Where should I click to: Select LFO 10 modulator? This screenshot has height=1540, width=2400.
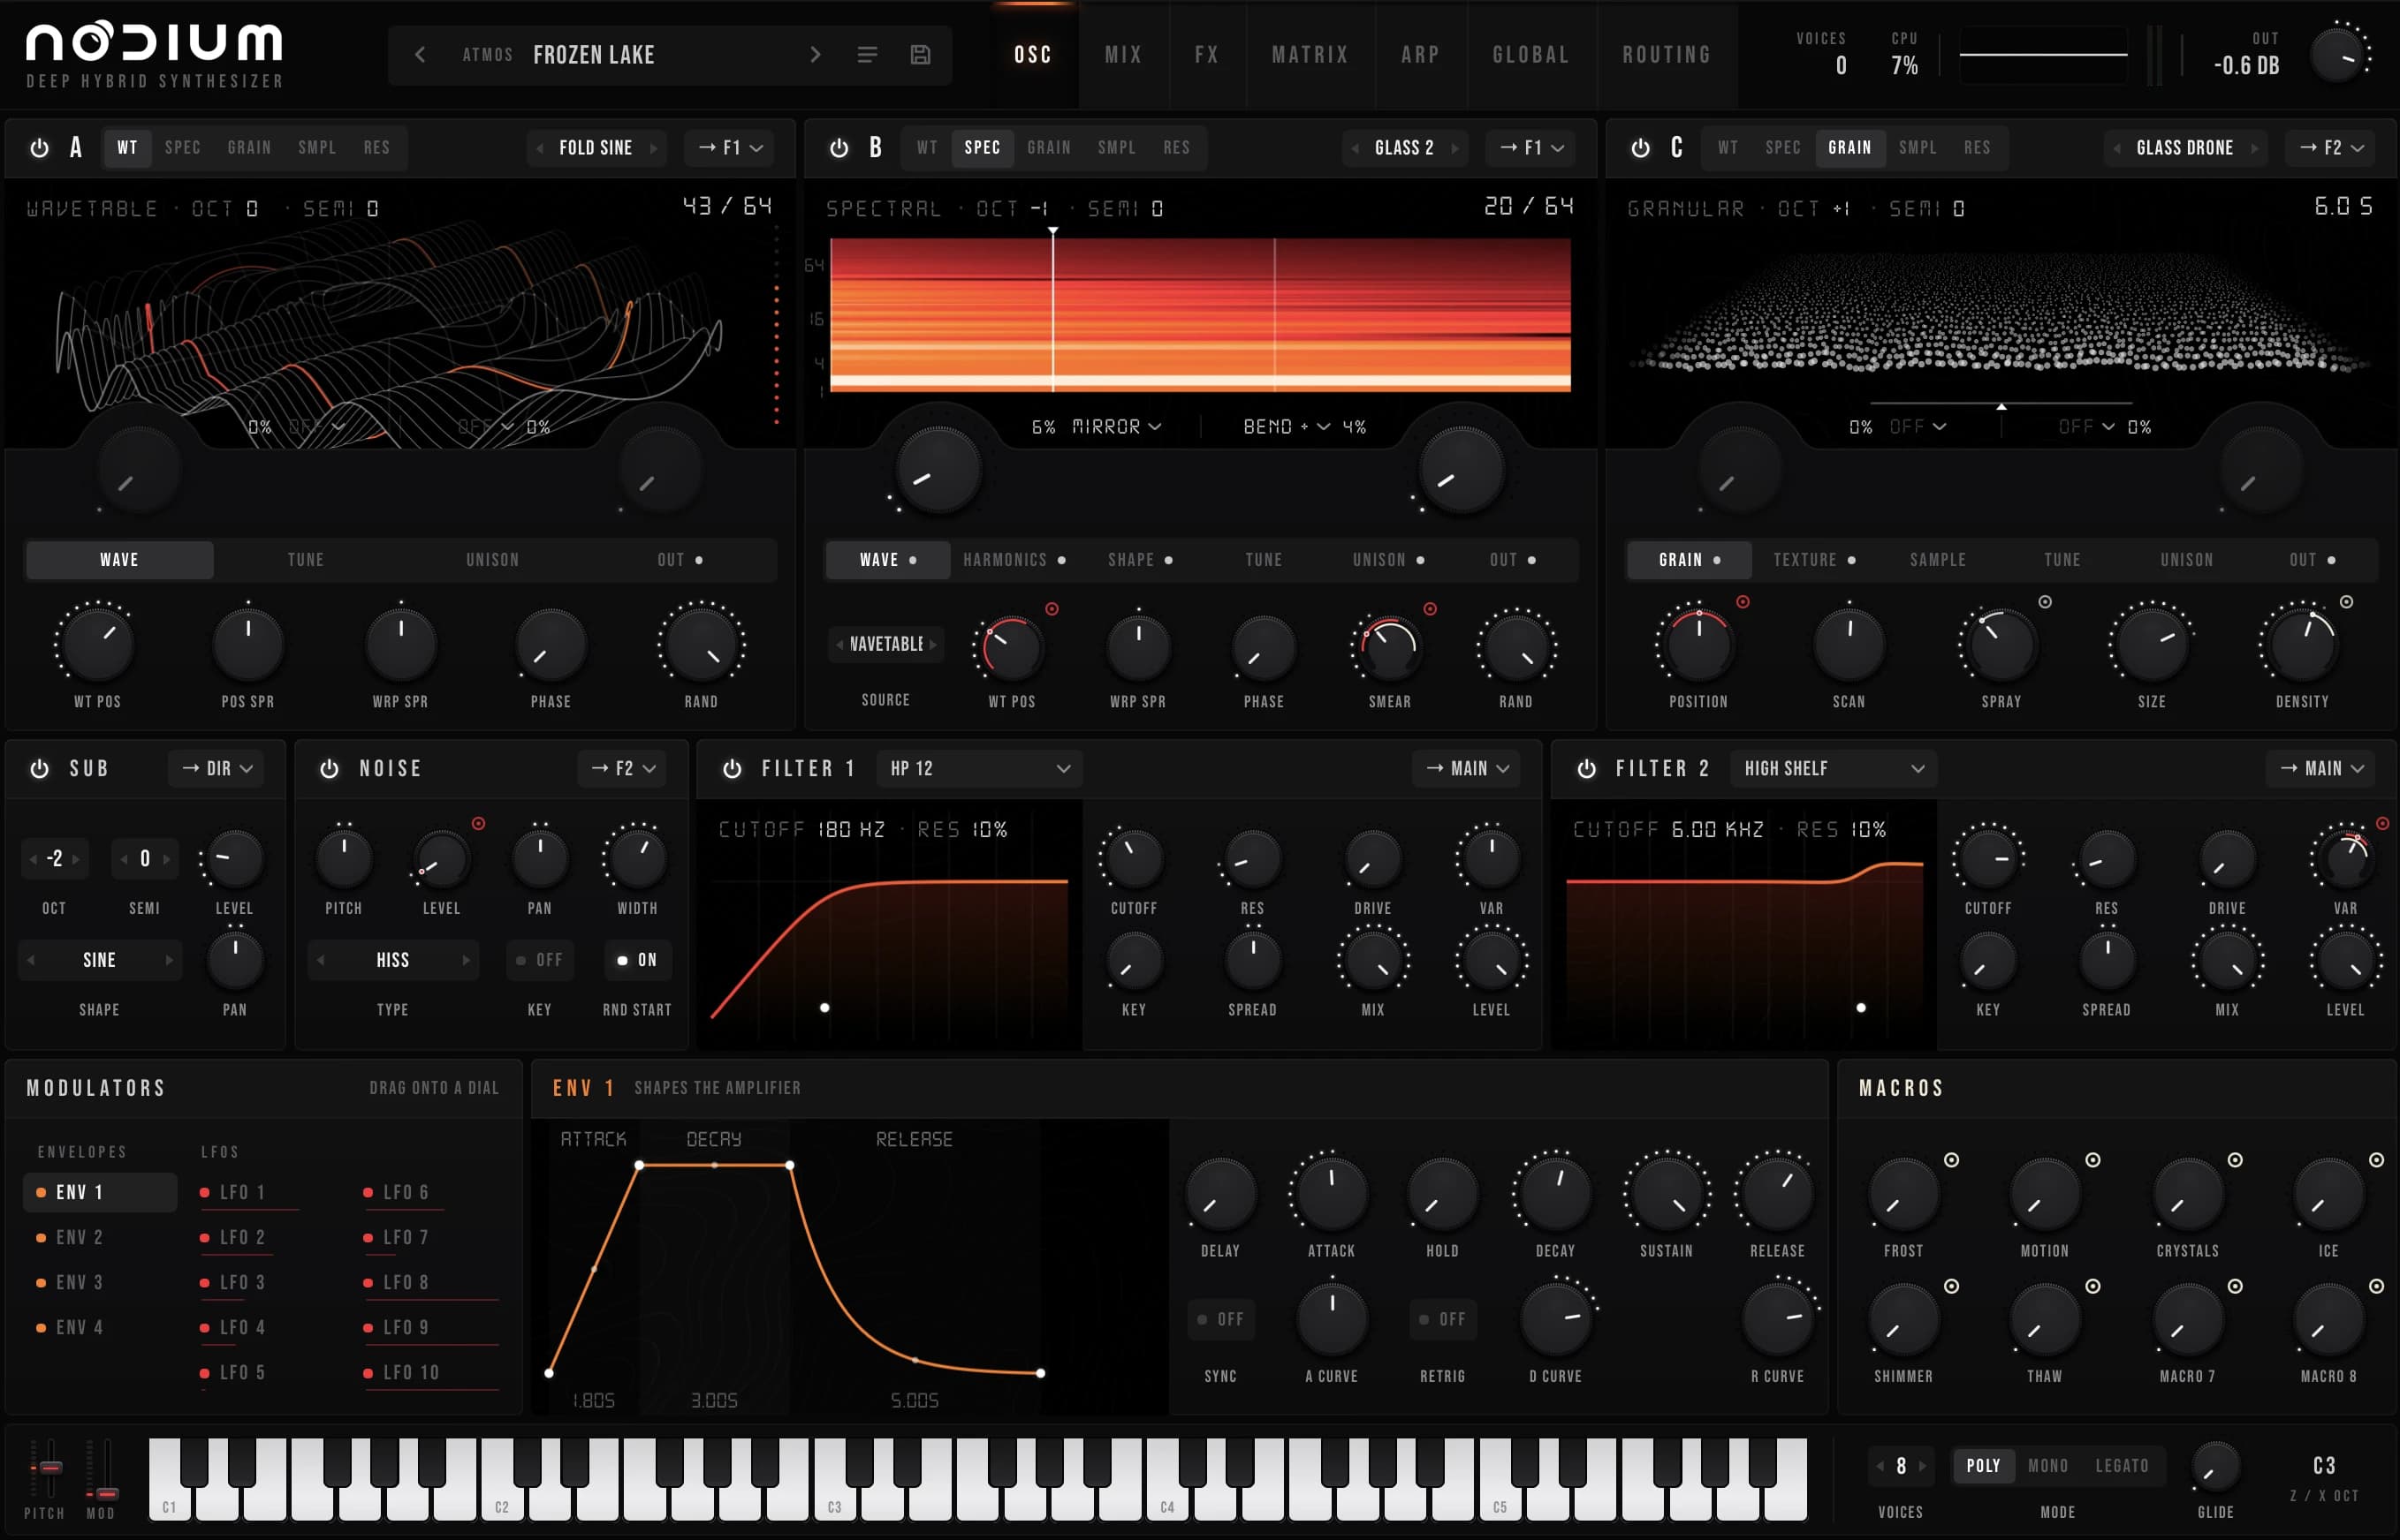coord(429,1372)
